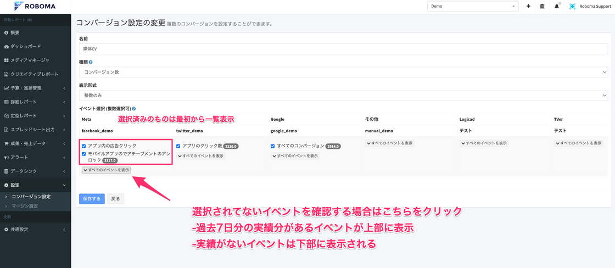615x268 pixels.
Task: Click the クリエイティブレポート image icon
Action: 6,74
